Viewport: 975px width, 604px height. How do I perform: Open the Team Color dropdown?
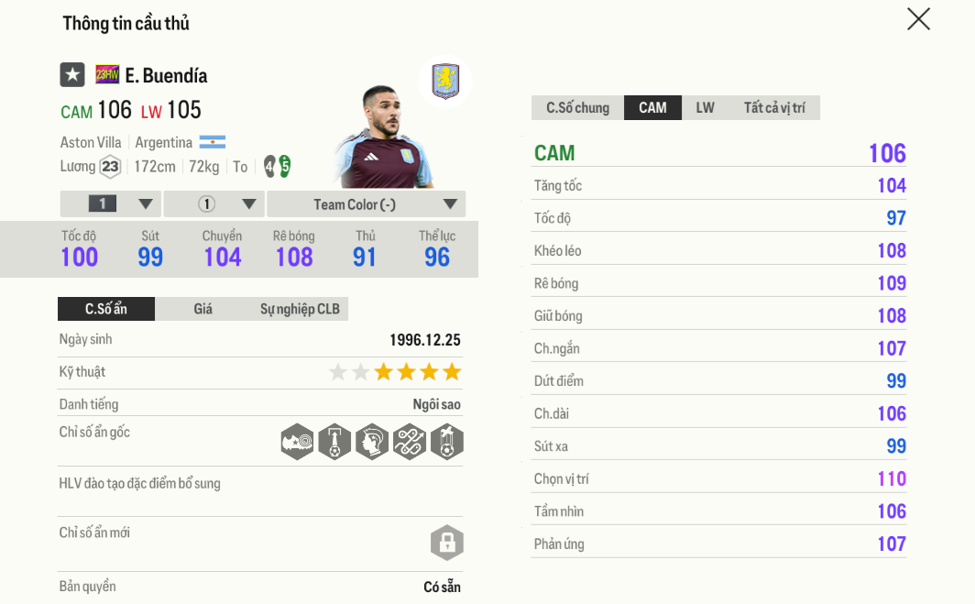(x=366, y=204)
